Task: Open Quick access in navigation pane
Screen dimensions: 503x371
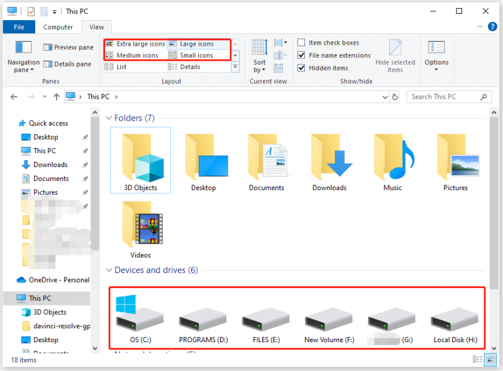Action: (43, 123)
